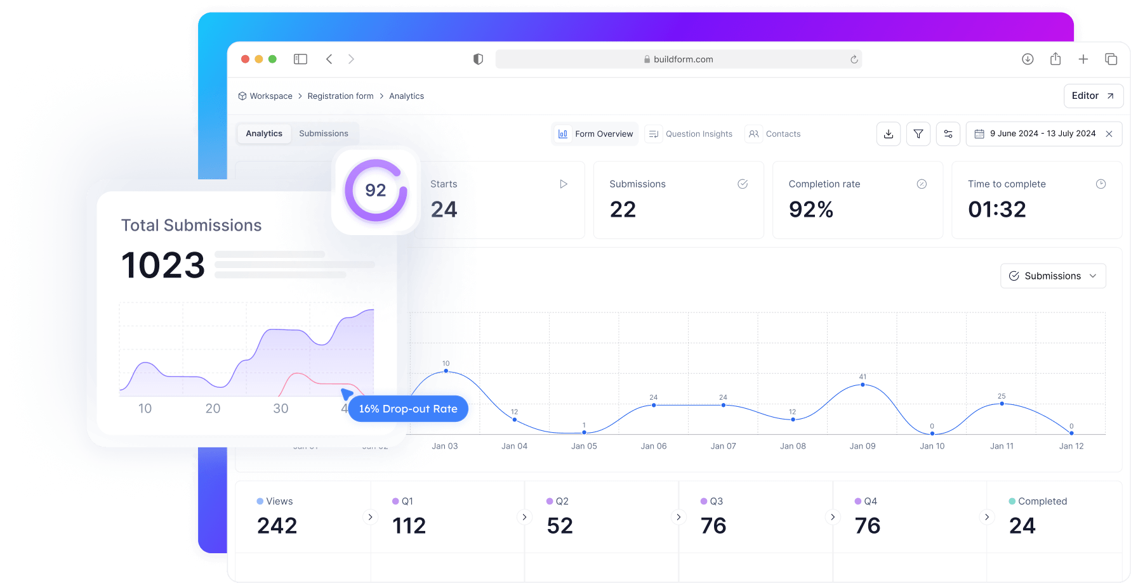Reload page with the refresh icon

[854, 60]
